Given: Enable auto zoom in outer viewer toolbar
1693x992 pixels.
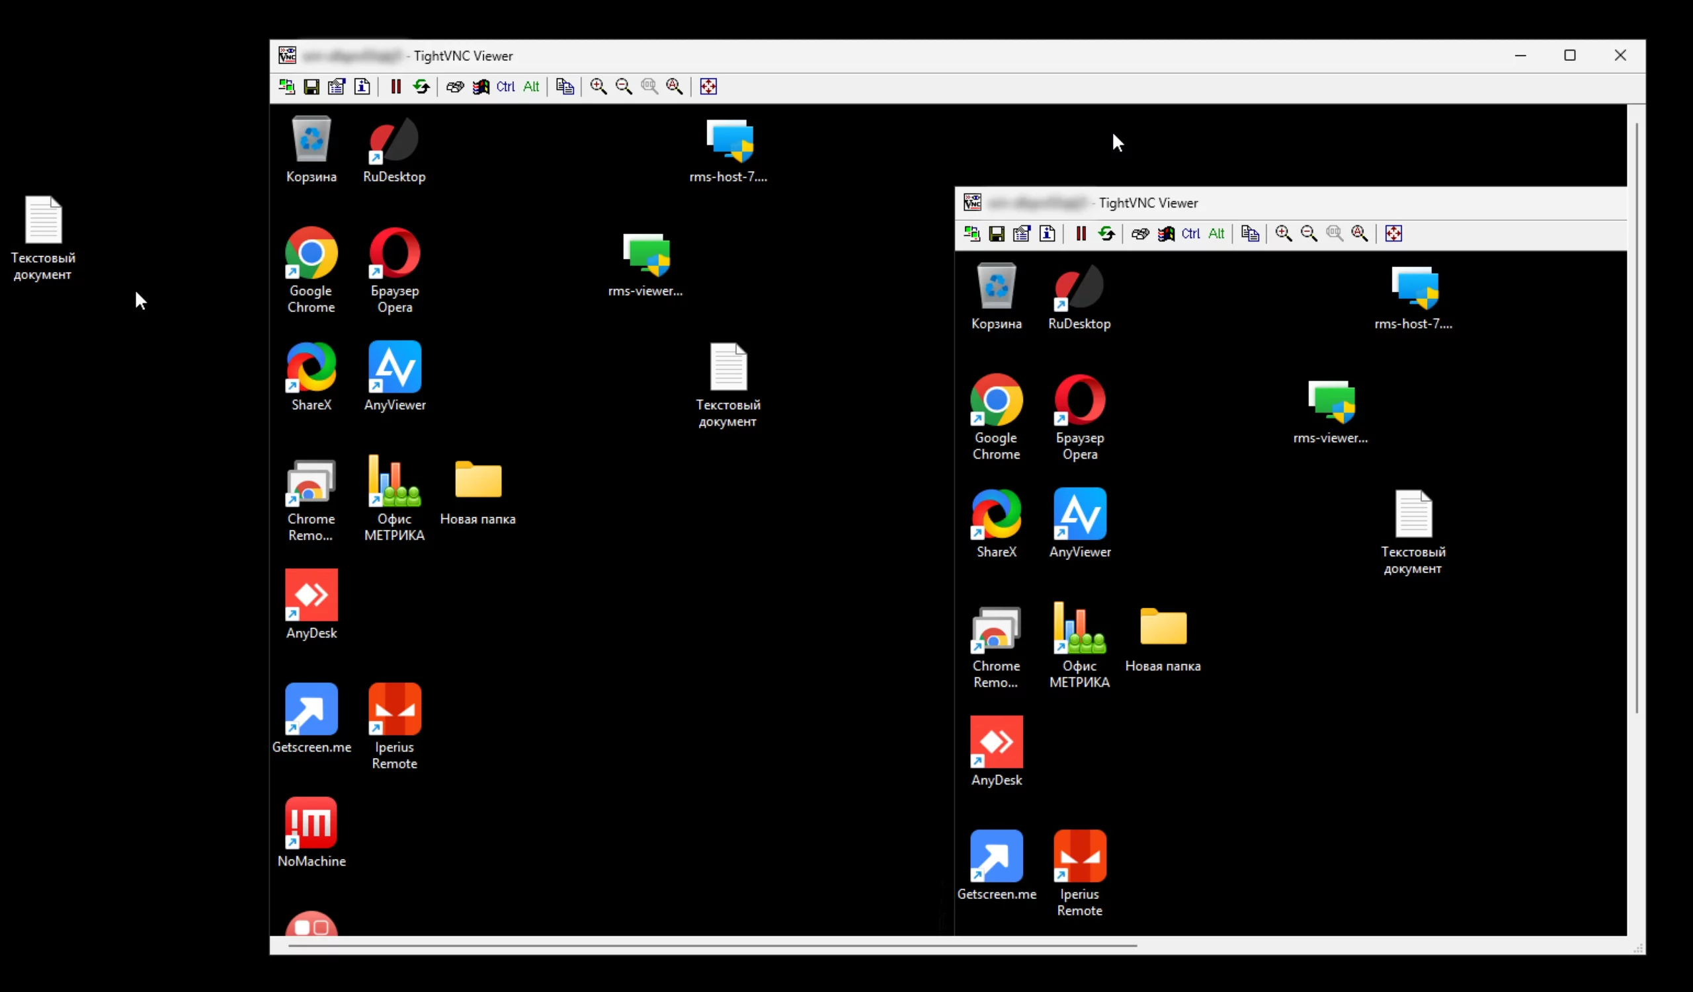Looking at the screenshot, I should pos(675,87).
